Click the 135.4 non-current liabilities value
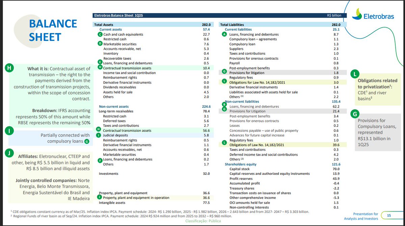405x226 pixels. point(335,101)
